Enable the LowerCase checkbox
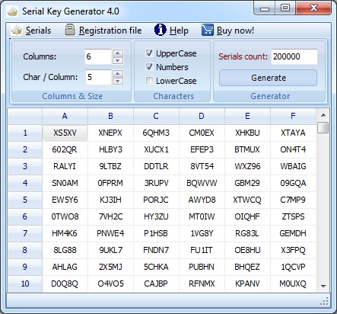The width and height of the screenshot is (337, 314). click(x=149, y=81)
